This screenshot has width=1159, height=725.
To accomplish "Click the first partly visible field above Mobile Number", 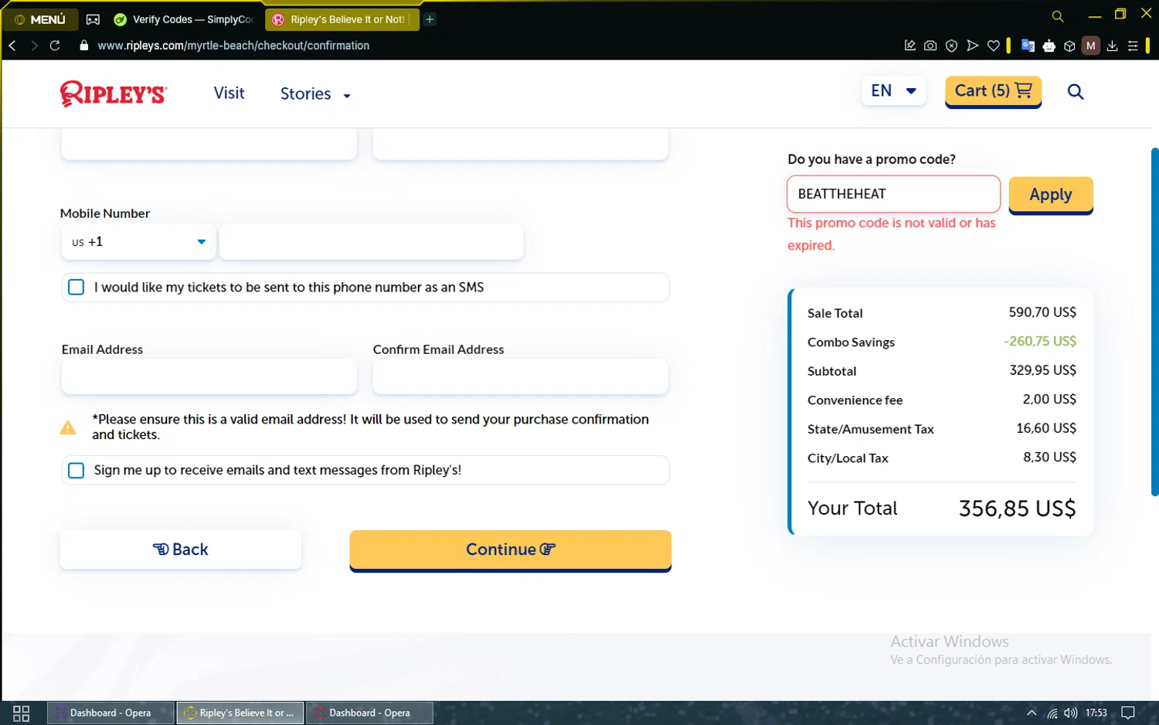I will tap(209, 145).
